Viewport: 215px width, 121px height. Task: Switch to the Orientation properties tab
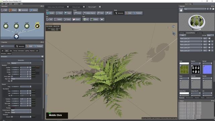coord(21,51)
